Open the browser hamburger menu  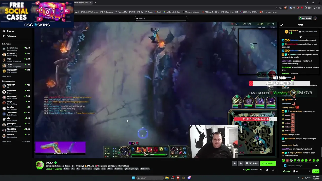(319, 8)
